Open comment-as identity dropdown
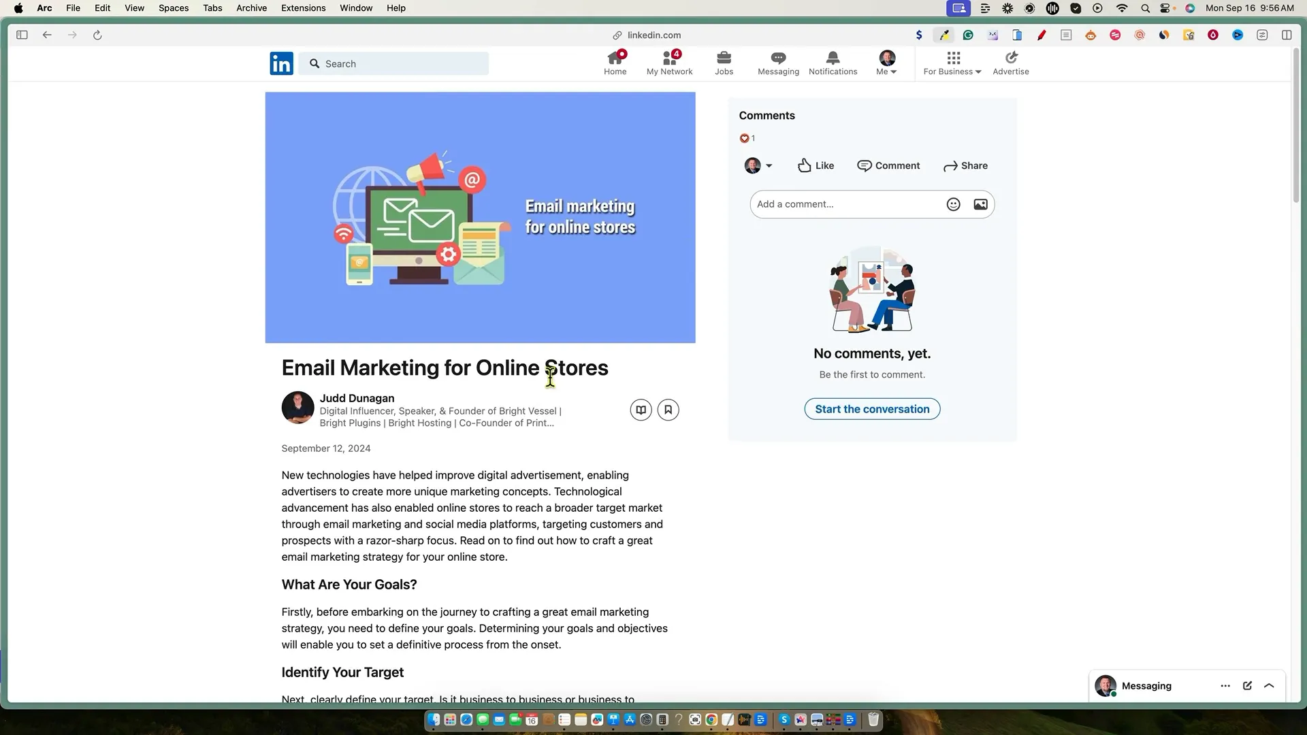The height and width of the screenshot is (735, 1307). (758, 165)
